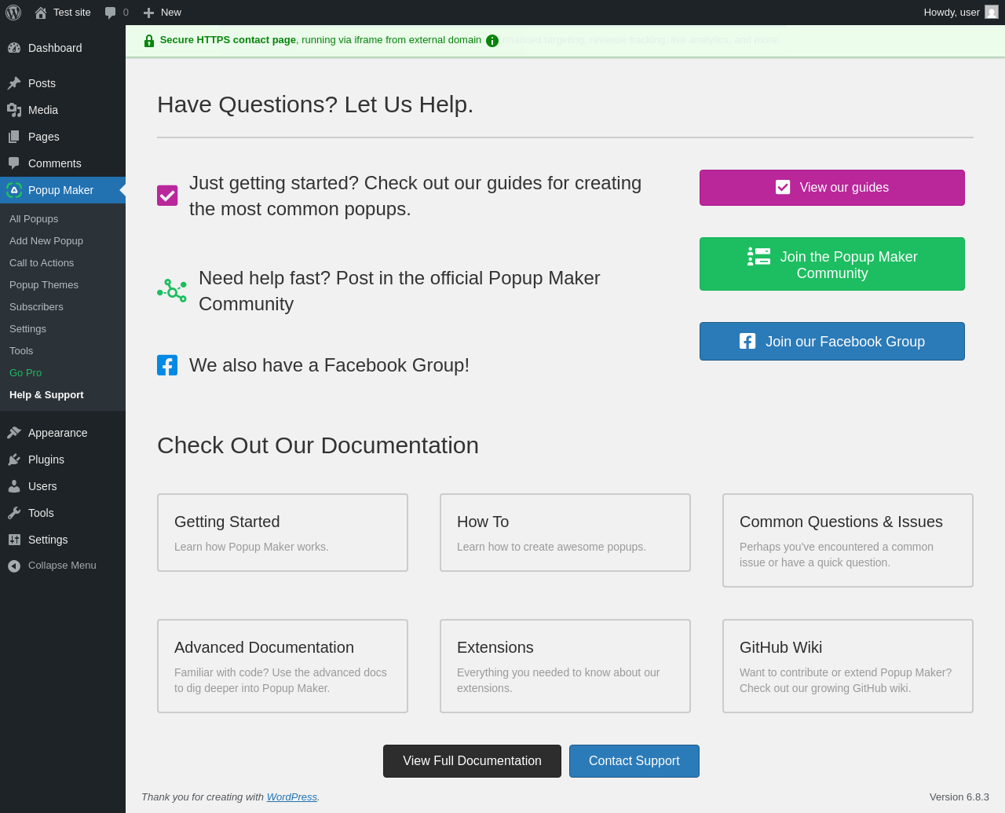
Task: Select Help & Support submenu item
Action: click(x=63, y=395)
